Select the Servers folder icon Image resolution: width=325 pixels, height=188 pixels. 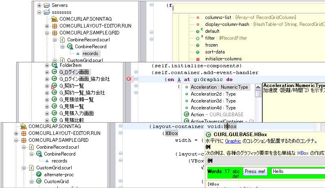click(x=46, y=5)
